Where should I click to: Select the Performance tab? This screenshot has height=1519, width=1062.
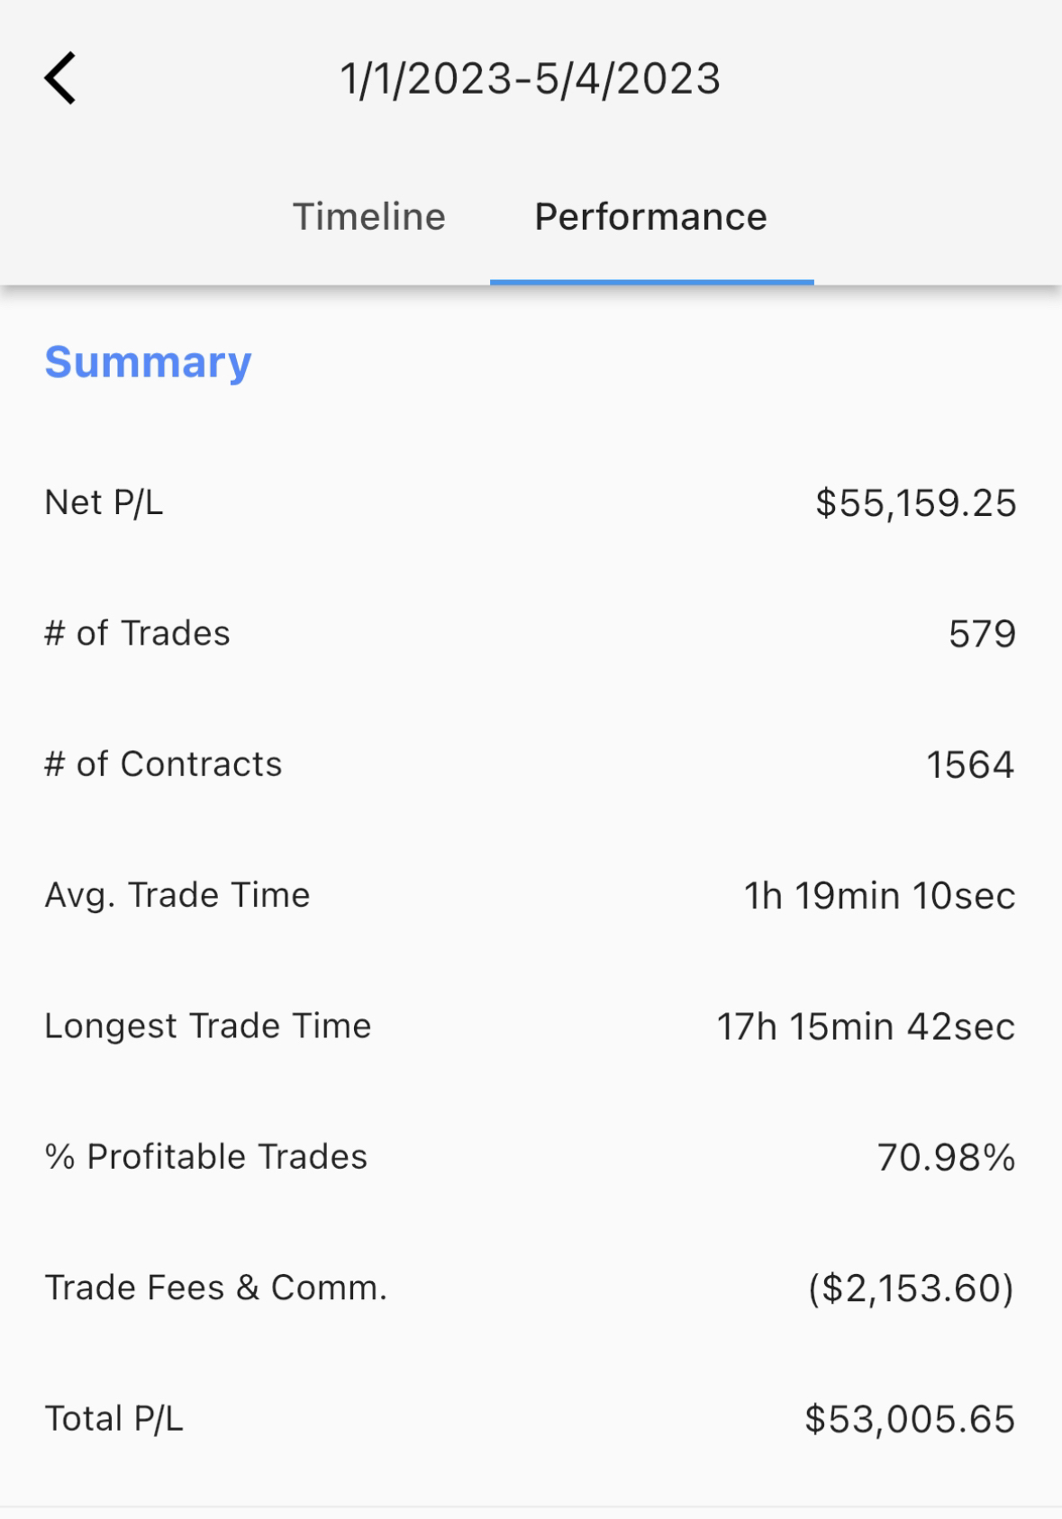pyautogui.click(x=651, y=217)
